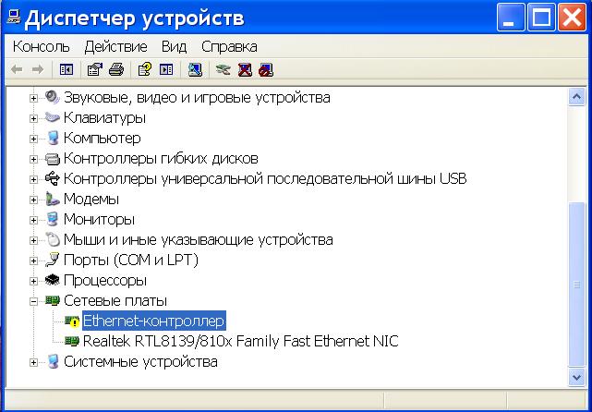
Task: Scan for hardware changes via monitor-magnifier icon
Action: click(195, 69)
